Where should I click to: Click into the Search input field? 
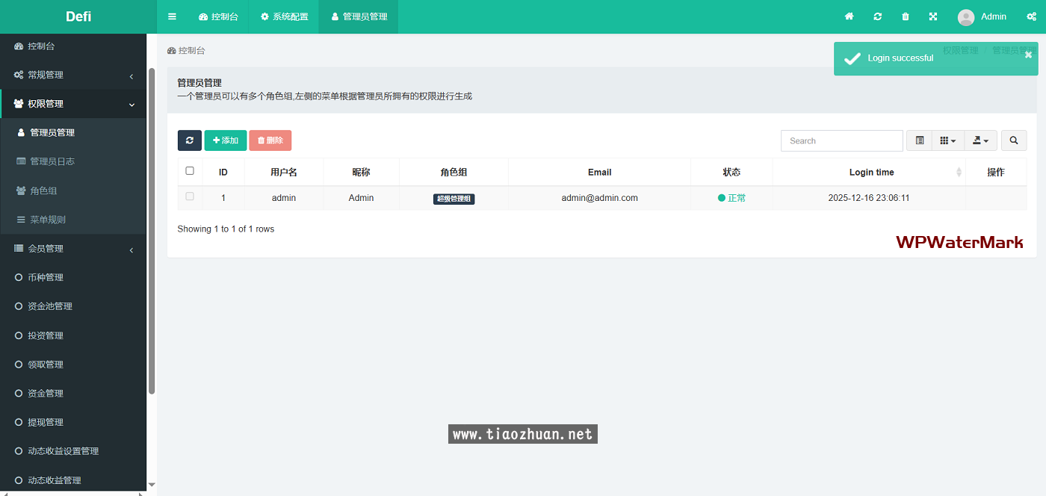click(841, 140)
